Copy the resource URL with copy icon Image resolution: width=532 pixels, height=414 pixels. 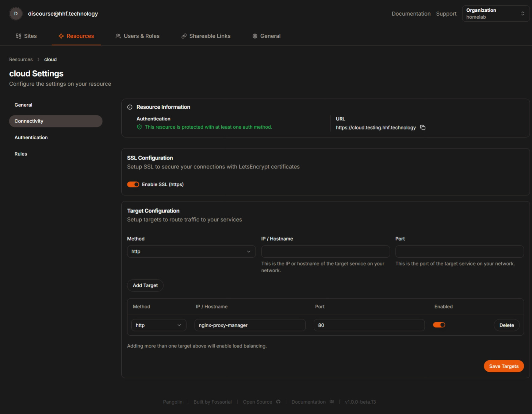click(423, 127)
